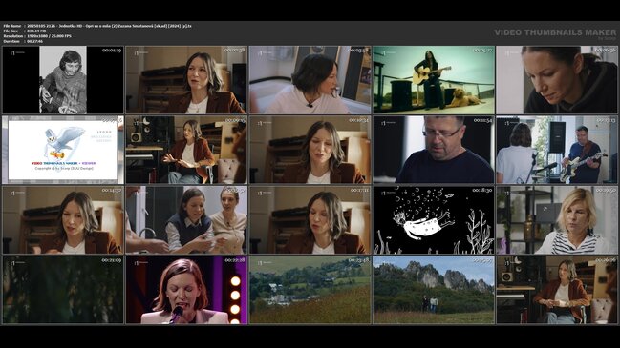Select the two women at the sink thumbnail
Image resolution: width=620 pixels, height=348 pixels.
pyautogui.click(x=186, y=220)
